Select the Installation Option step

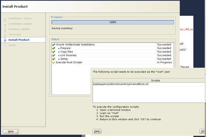pyautogui.click(x=20, y=19)
